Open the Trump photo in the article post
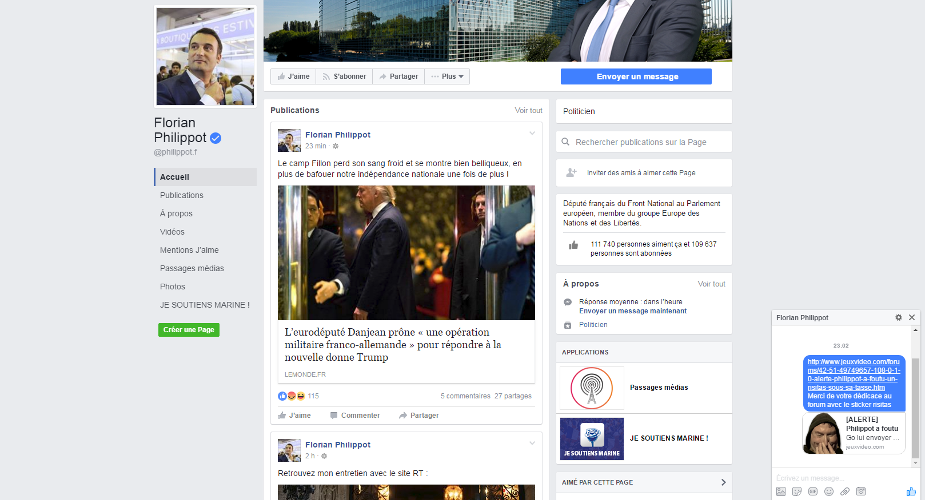 [406, 253]
